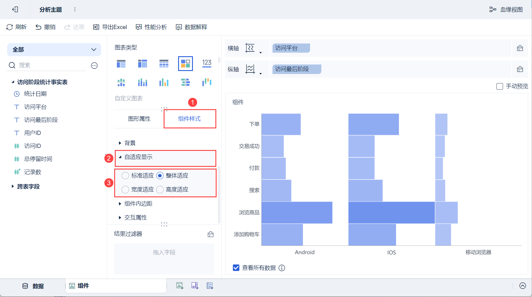Uncheck the 查看所有数据 checkbox
The height and width of the screenshot is (297, 532).
236,268
